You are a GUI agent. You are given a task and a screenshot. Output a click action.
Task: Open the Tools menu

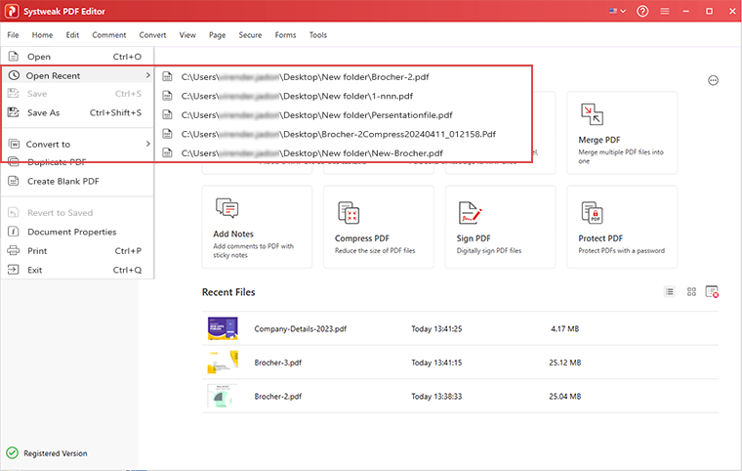click(318, 35)
